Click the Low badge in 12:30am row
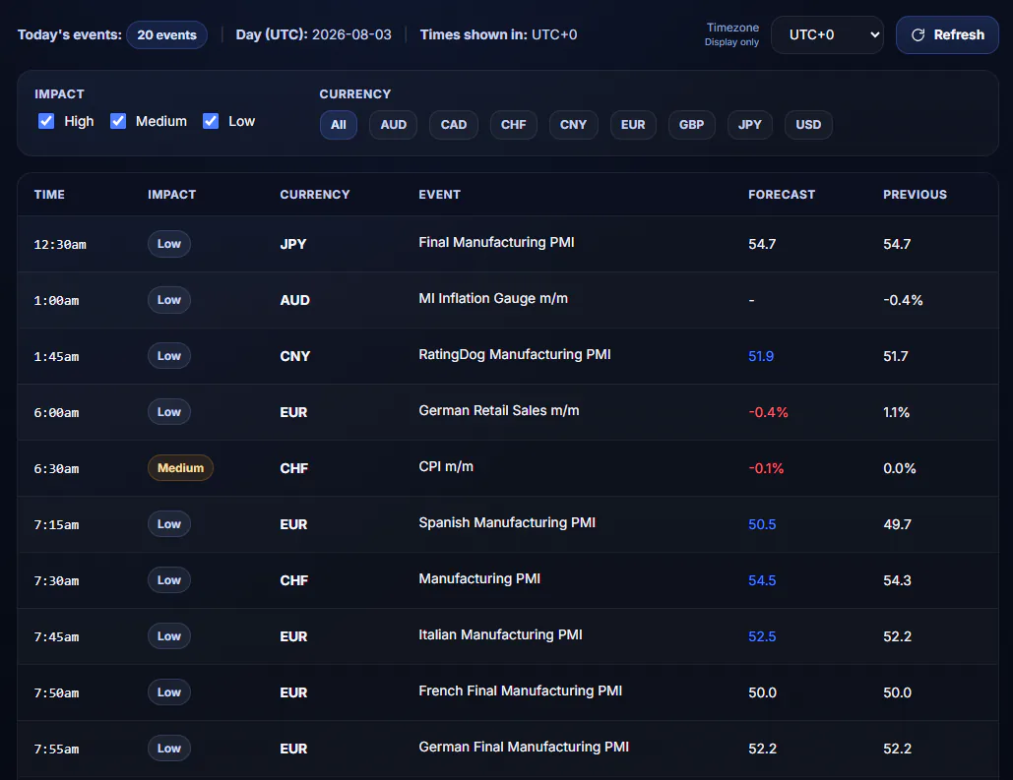 click(169, 244)
